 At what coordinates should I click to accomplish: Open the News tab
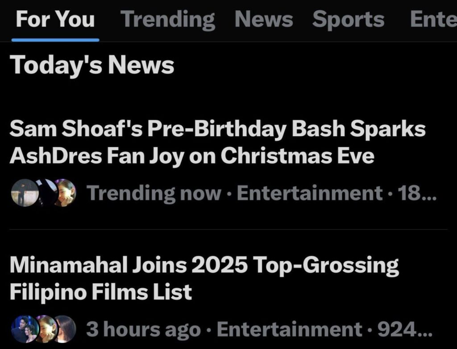264,20
